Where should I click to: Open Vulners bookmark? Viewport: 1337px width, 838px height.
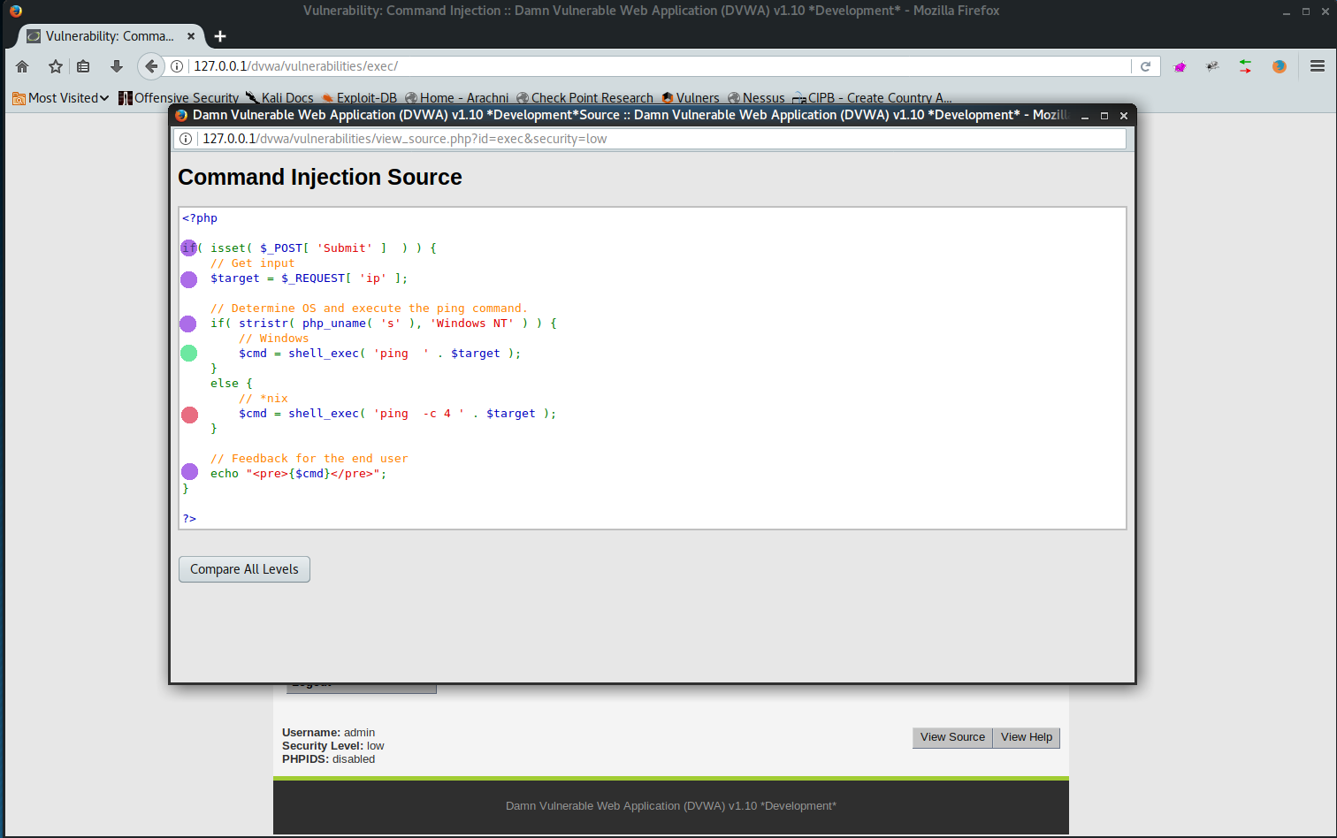(x=690, y=98)
